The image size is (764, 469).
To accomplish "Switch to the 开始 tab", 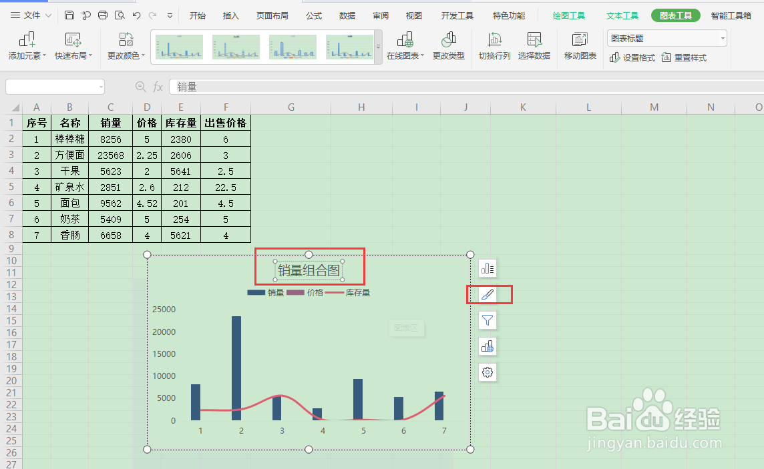I will [197, 16].
